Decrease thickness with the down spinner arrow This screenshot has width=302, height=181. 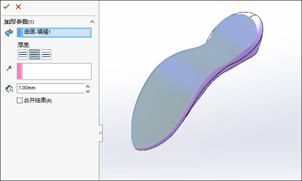point(88,91)
